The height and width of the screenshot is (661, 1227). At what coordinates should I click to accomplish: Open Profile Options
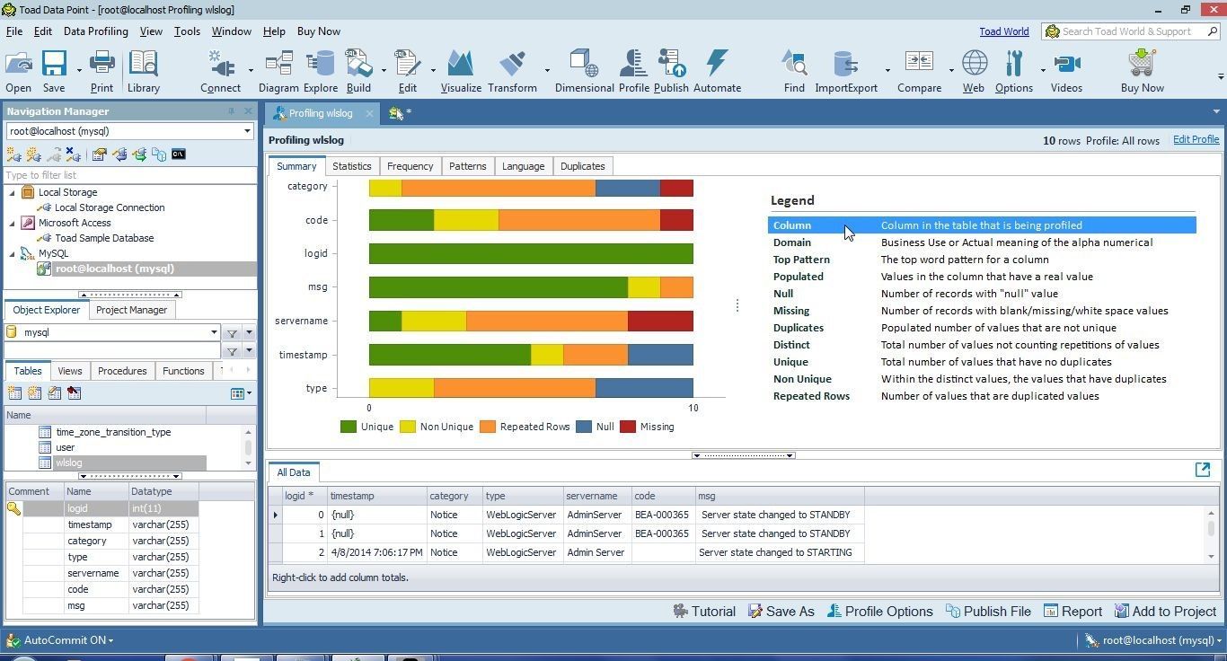tap(879, 612)
